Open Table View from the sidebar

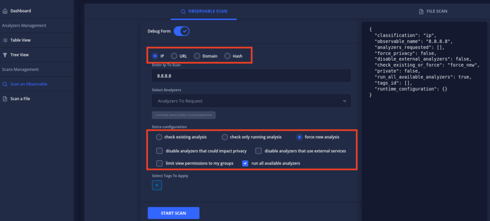(20, 40)
